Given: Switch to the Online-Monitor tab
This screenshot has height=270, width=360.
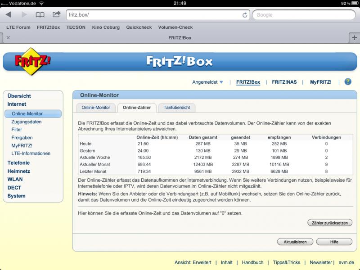Looking at the screenshot, I should 96,108.
